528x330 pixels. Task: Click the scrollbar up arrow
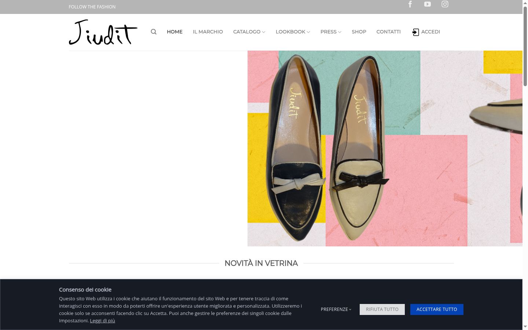(x=525, y=3)
